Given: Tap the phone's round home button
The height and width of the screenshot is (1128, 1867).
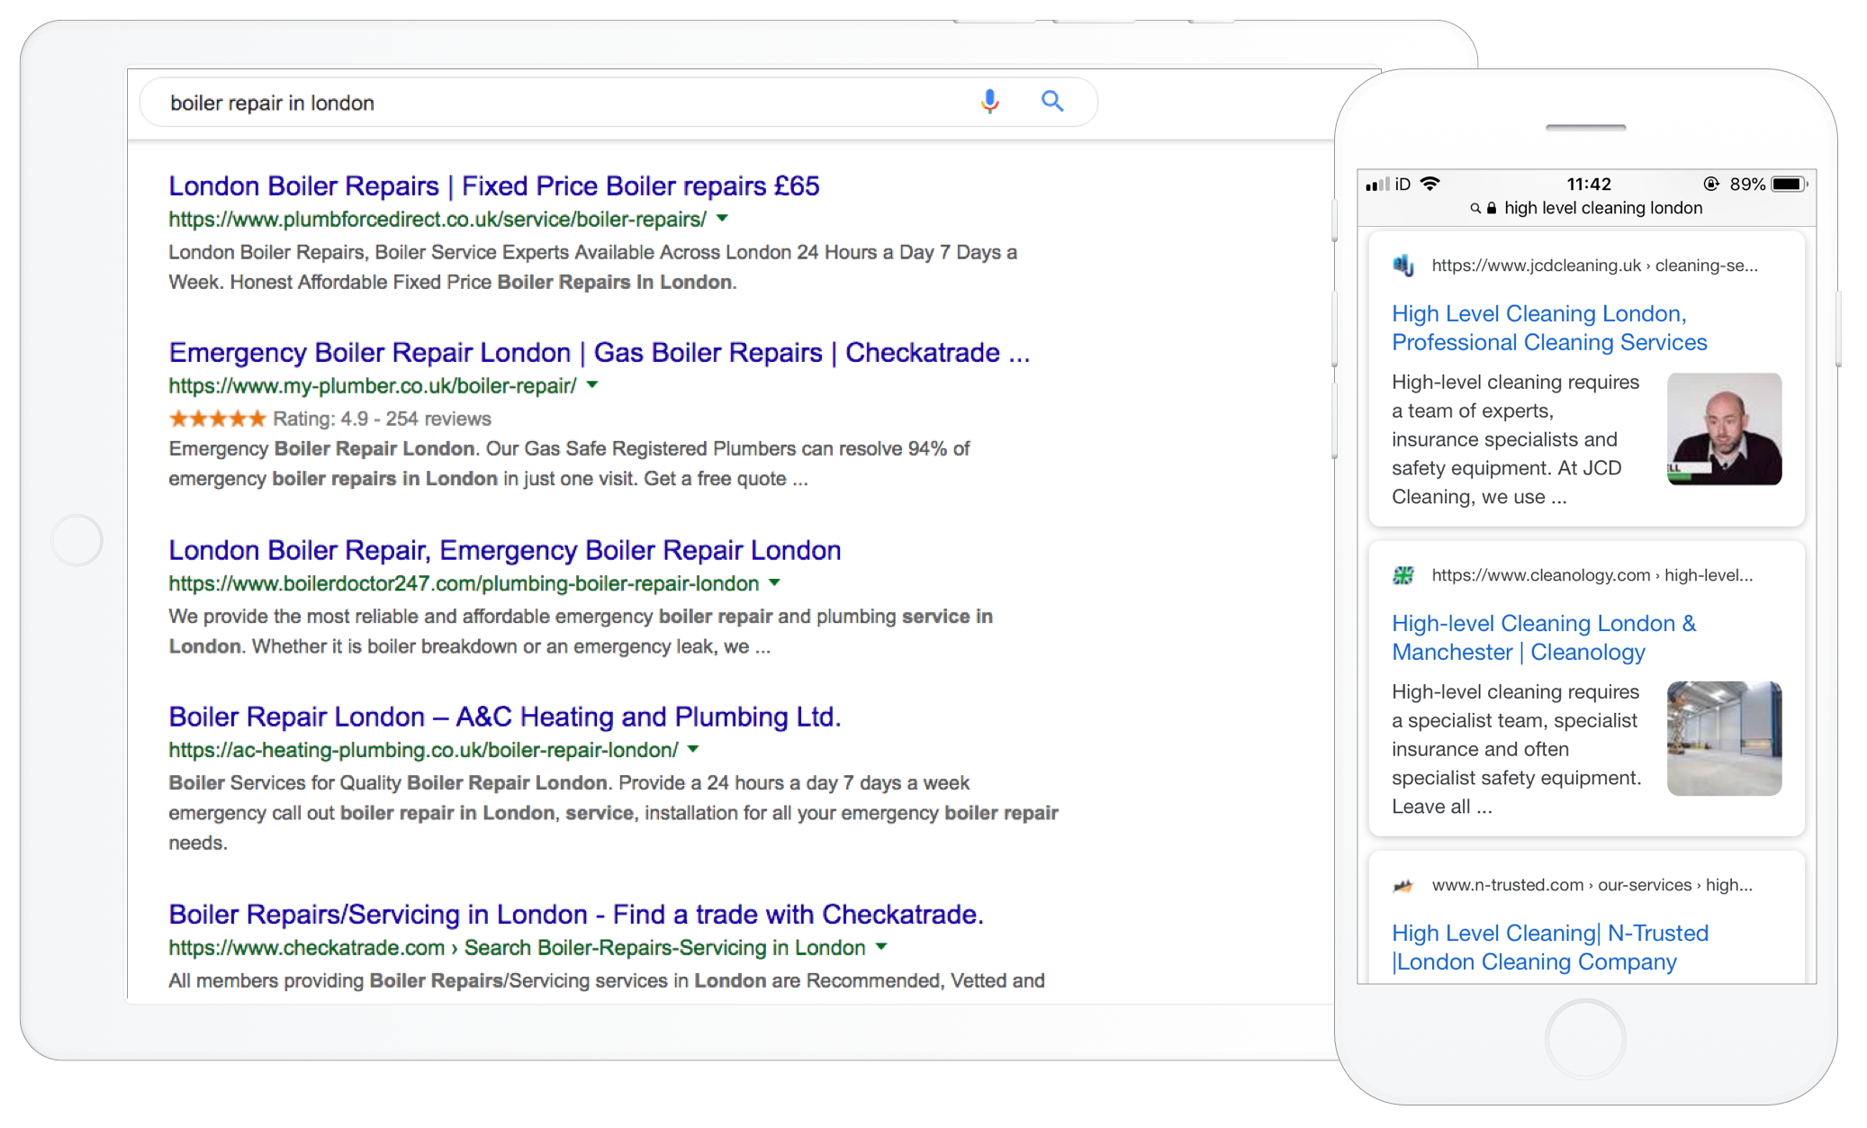Looking at the screenshot, I should click(1585, 1039).
